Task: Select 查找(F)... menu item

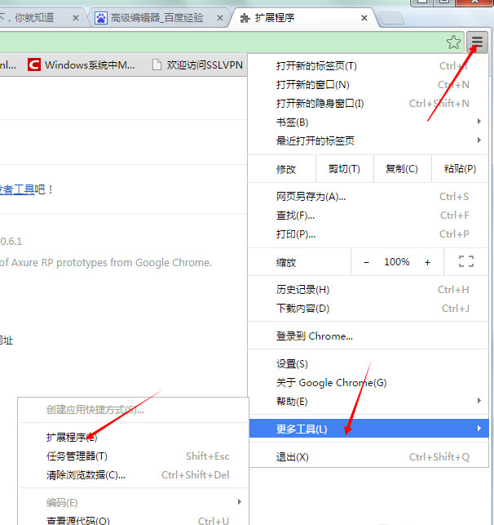Action: coord(368,216)
